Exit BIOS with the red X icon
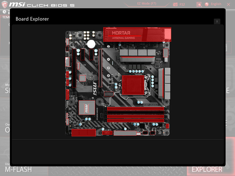The height and width of the screenshot is (176, 235). 228,5
